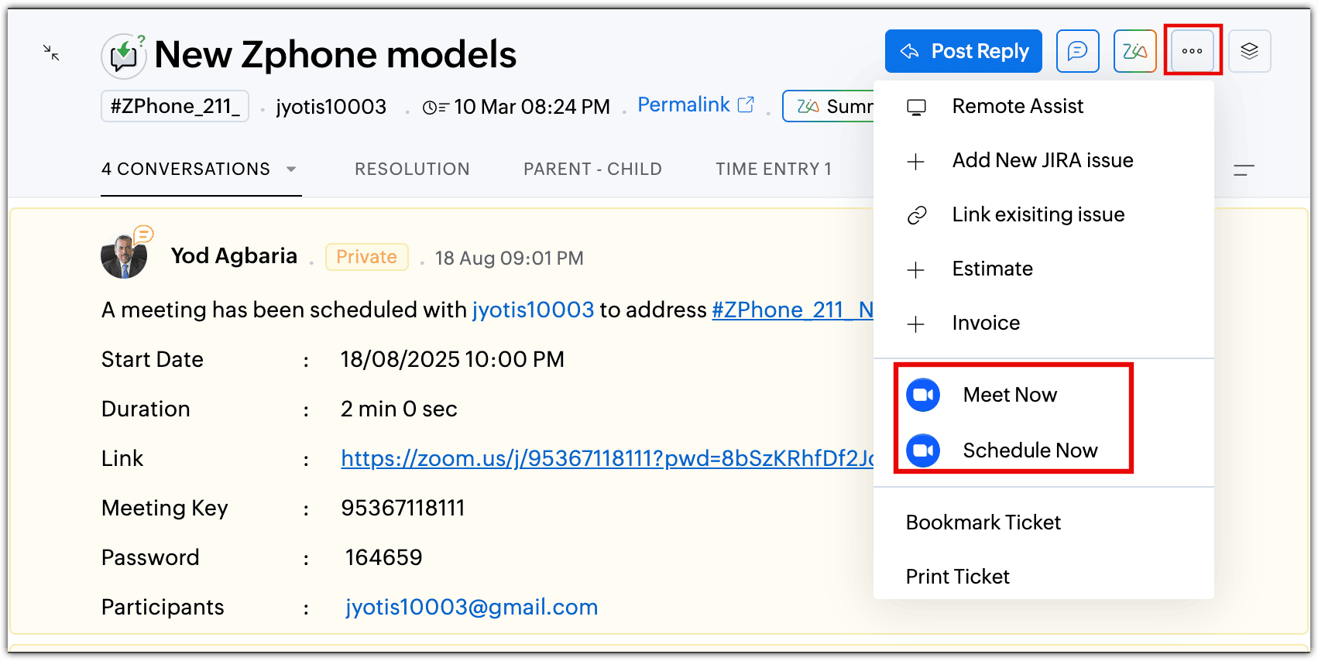This screenshot has width=1318, height=661.
Task: Click the Zoom icon beside Meet Now
Action: tap(923, 395)
